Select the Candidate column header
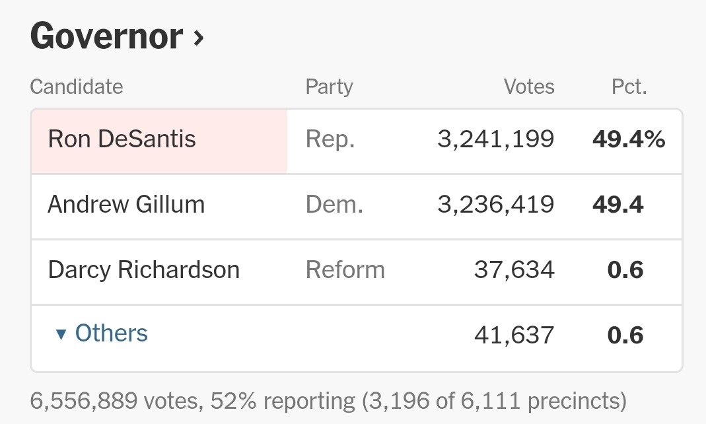Image resolution: width=706 pixels, height=424 pixels. pyautogui.click(x=77, y=87)
